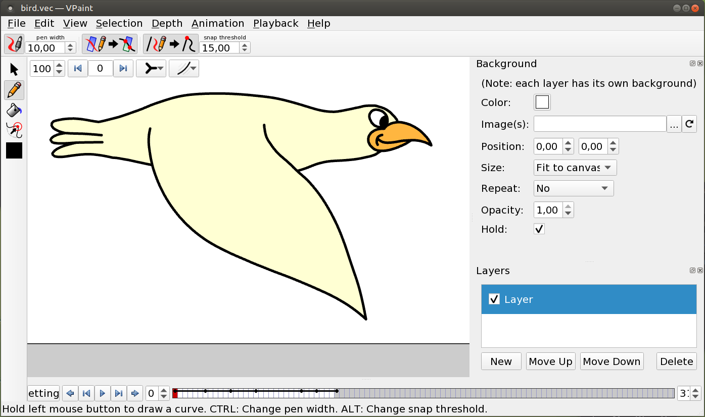Screen dimensions: 705x417
Task: Select the Sculpt tool
Action: 14,130
